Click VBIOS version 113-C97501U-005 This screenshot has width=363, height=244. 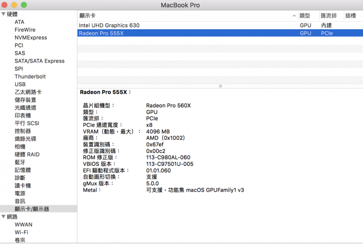[x=170, y=164]
